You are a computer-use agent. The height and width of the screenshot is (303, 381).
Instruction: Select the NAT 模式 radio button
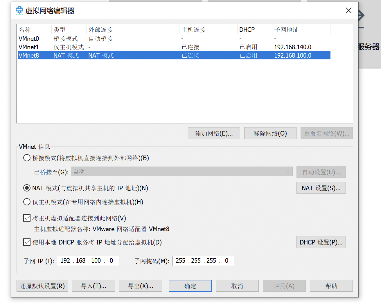coord(27,188)
